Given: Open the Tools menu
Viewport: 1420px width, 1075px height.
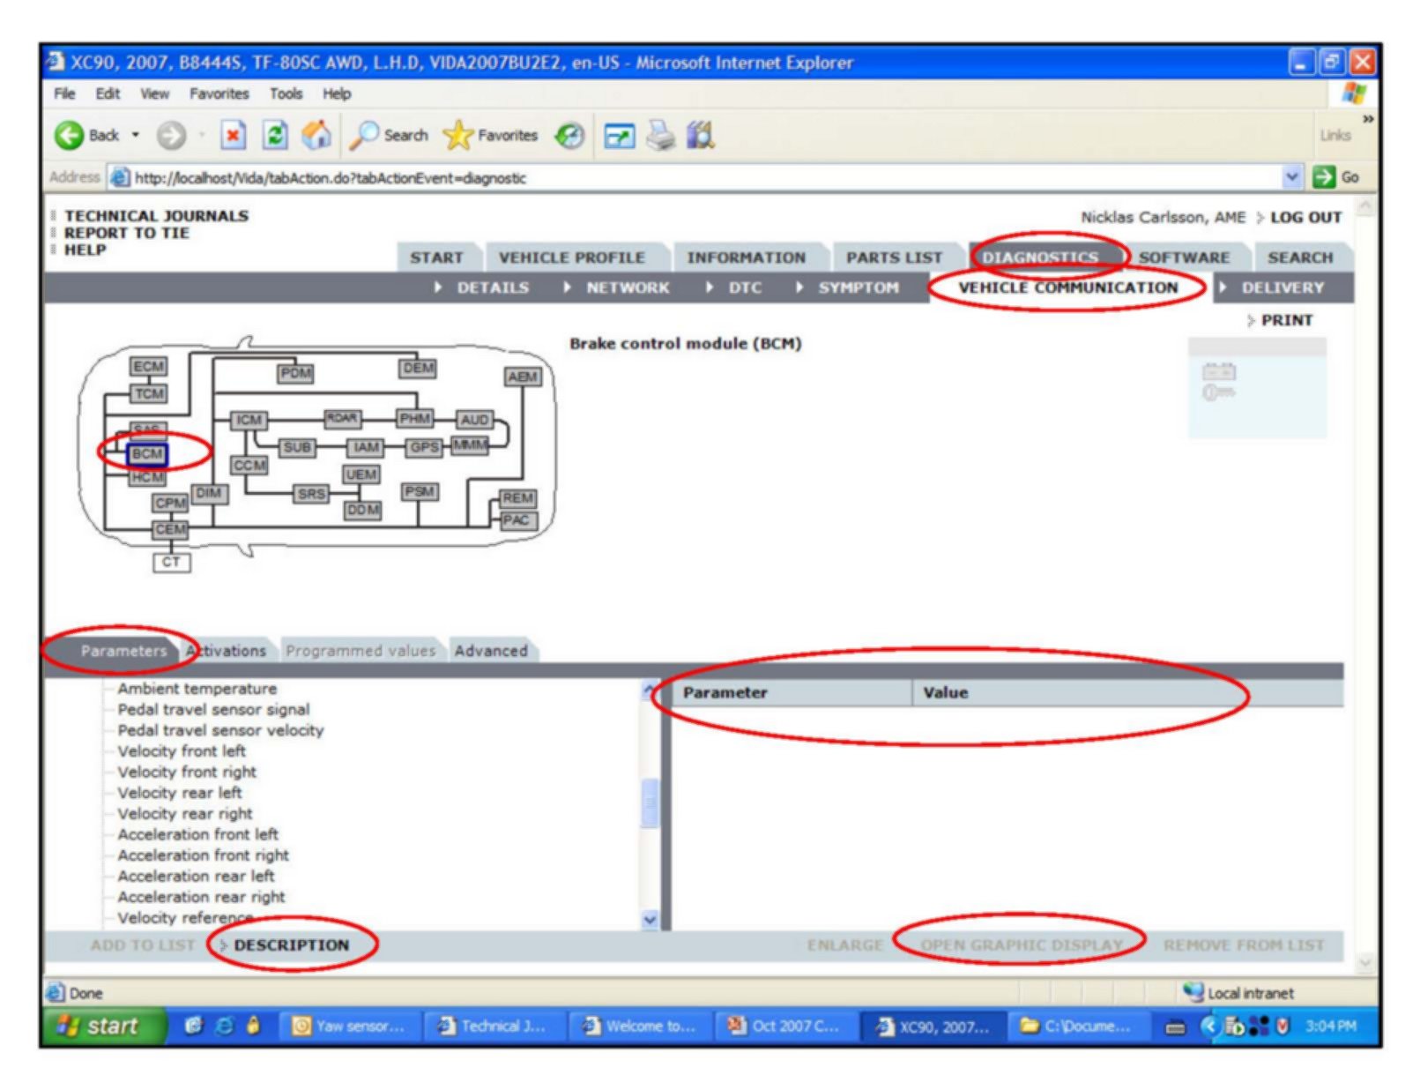Looking at the screenshot, I should [286, 93].
